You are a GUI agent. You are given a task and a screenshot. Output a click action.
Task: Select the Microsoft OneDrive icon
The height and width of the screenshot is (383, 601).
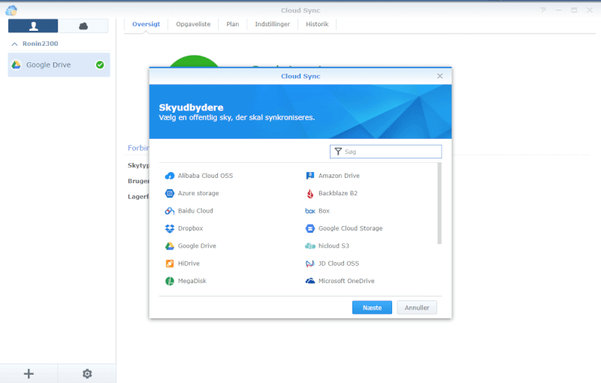[310, 281]
